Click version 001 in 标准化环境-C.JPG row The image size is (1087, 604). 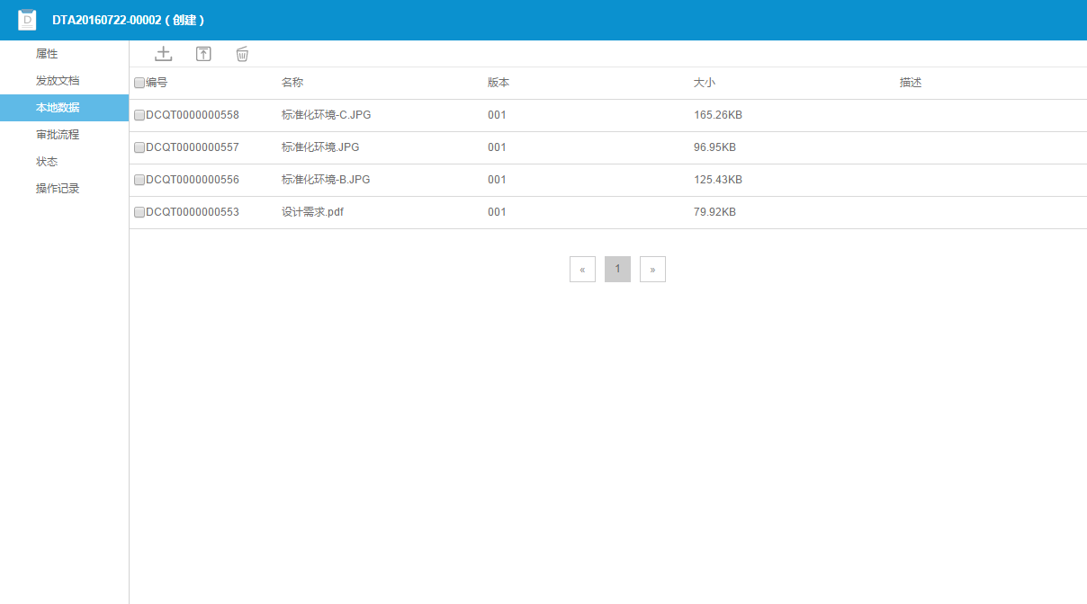click(497, 115)
